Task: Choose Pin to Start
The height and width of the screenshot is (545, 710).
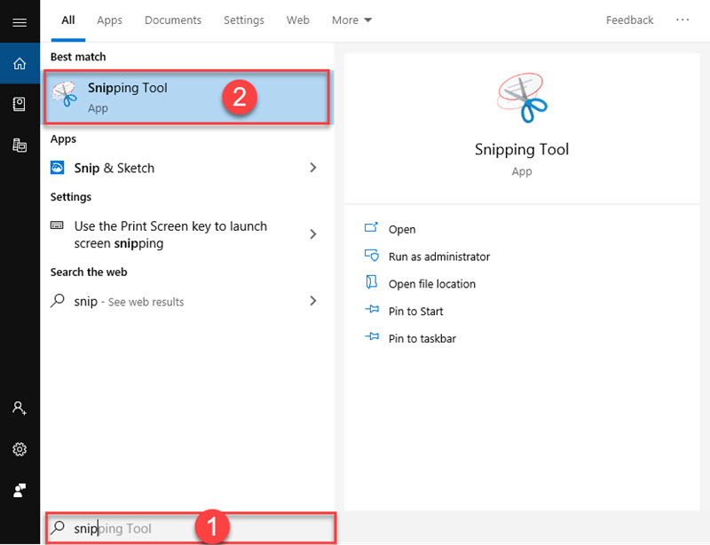Action: point(415,312)
